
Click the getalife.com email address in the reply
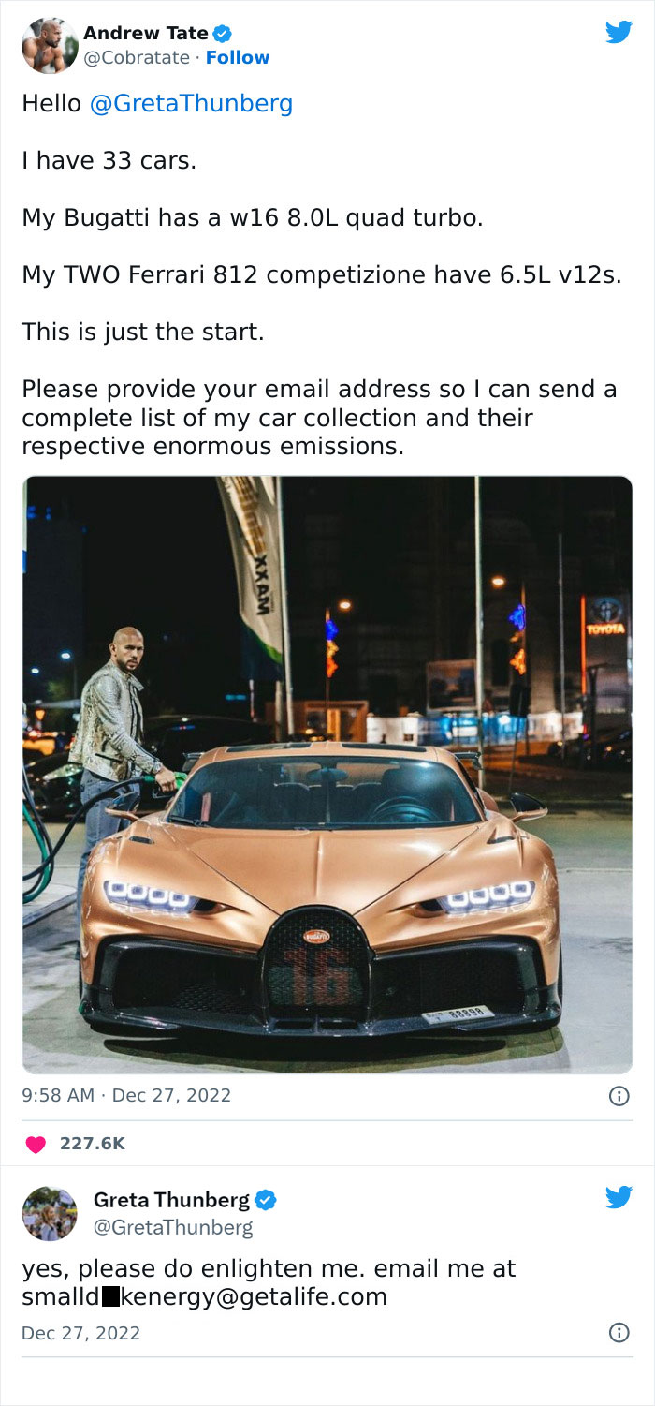coord(204,1297)
